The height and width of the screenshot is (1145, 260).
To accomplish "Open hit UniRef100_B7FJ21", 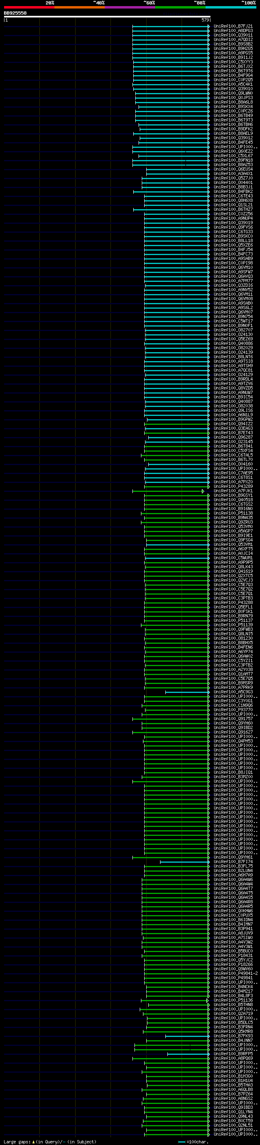I will (x=233, y=26).
